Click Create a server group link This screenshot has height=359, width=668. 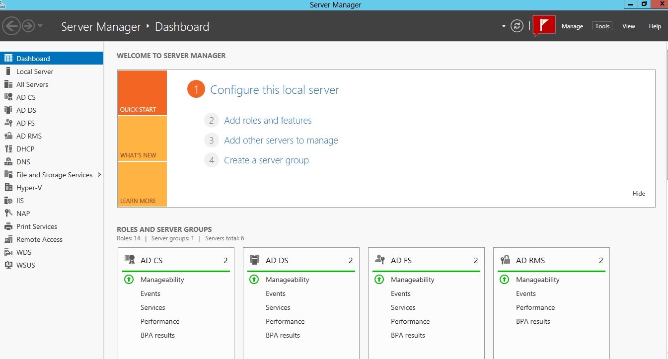pos(266,160)
